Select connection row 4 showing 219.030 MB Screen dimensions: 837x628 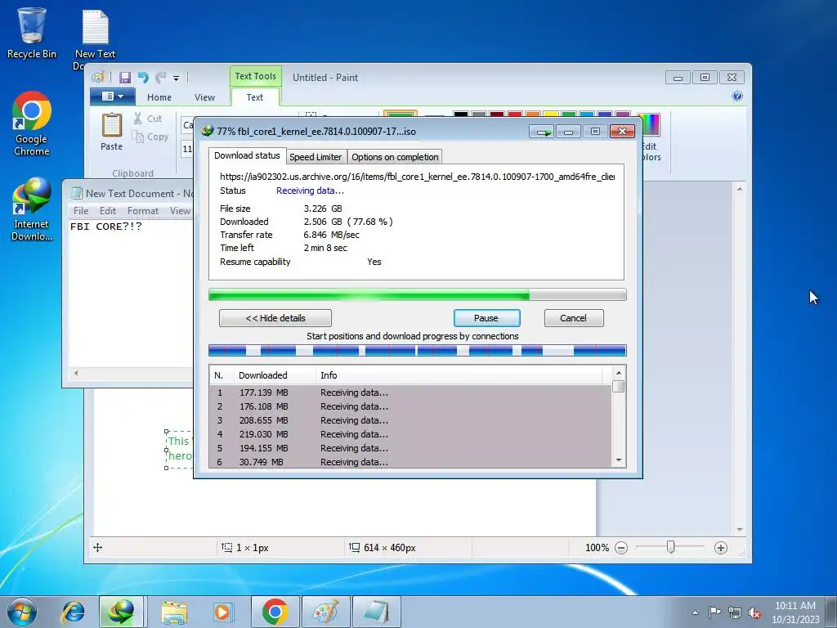(x=410, y=434)
